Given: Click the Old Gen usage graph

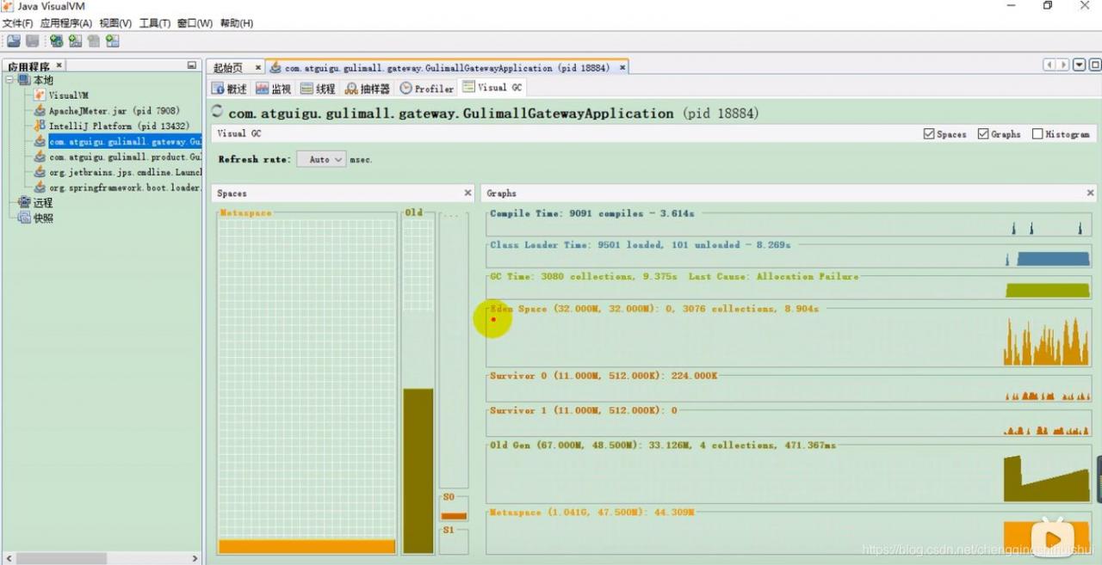Looking at the screenshot, I should 789,476.
